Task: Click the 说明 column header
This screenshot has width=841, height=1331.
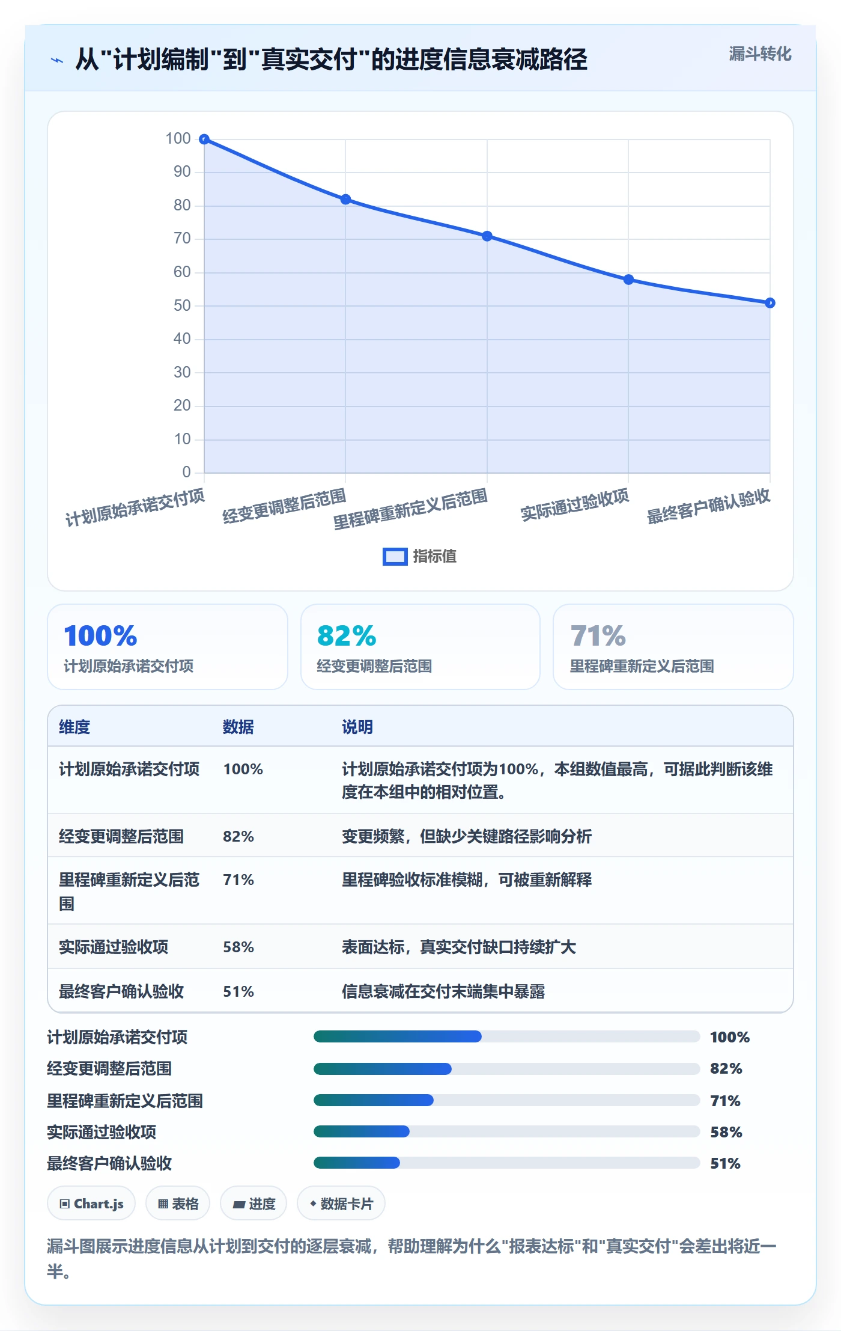Action: pos(357,727)
